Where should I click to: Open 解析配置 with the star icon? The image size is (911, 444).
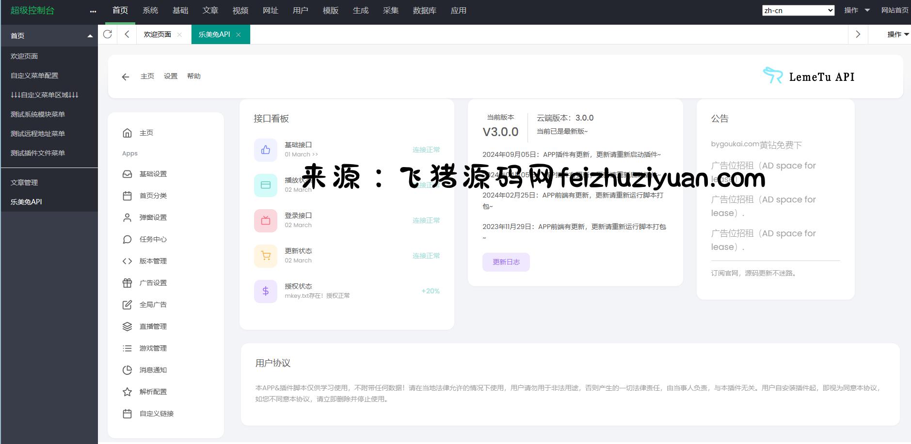[x=153, y=392]
